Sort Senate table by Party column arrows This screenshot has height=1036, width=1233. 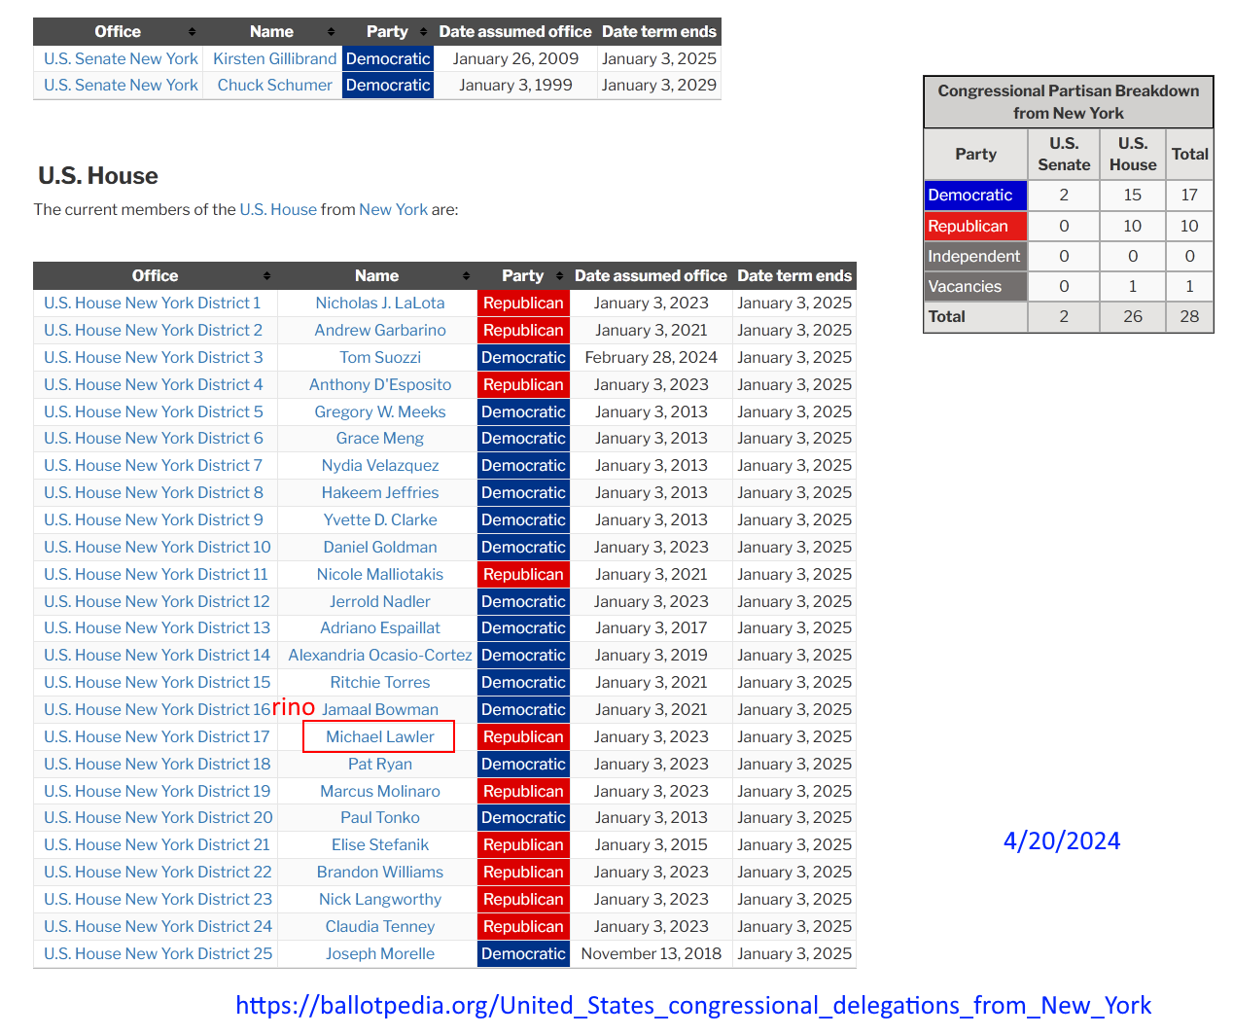click(x=423, y=32)
